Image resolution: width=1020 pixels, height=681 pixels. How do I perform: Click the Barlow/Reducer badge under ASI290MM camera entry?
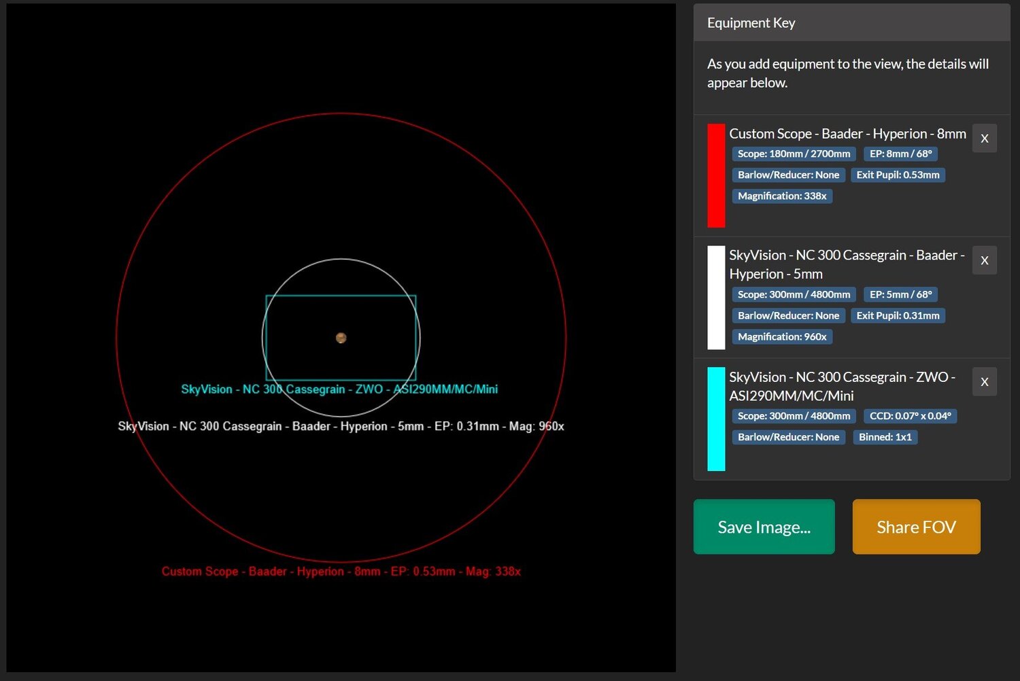point(788,437)
